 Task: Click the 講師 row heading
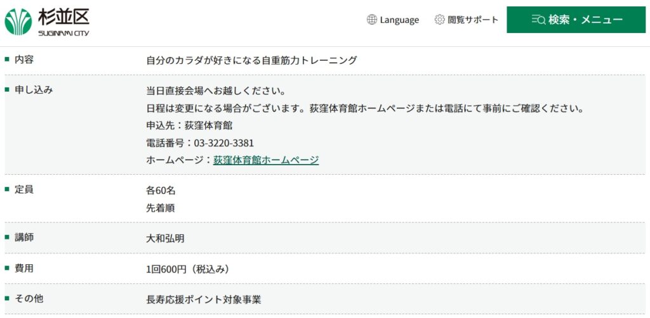click(24, 238)
